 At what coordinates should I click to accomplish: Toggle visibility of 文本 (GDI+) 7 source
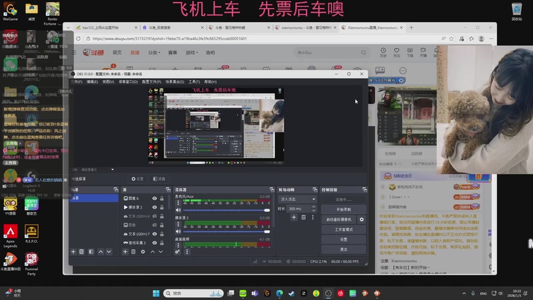(155, 234)
